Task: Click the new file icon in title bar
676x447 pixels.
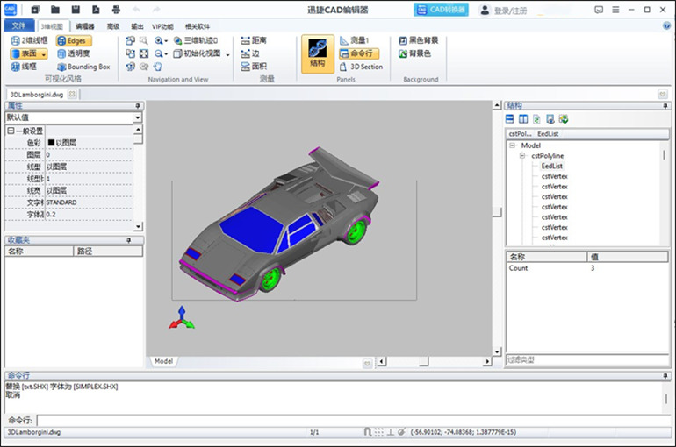Action: pyautogui.click(x=35, y=9)
